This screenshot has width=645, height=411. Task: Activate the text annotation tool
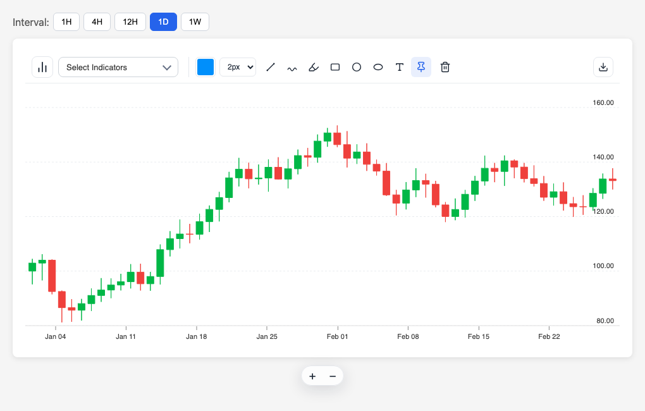tap(400, 67)
